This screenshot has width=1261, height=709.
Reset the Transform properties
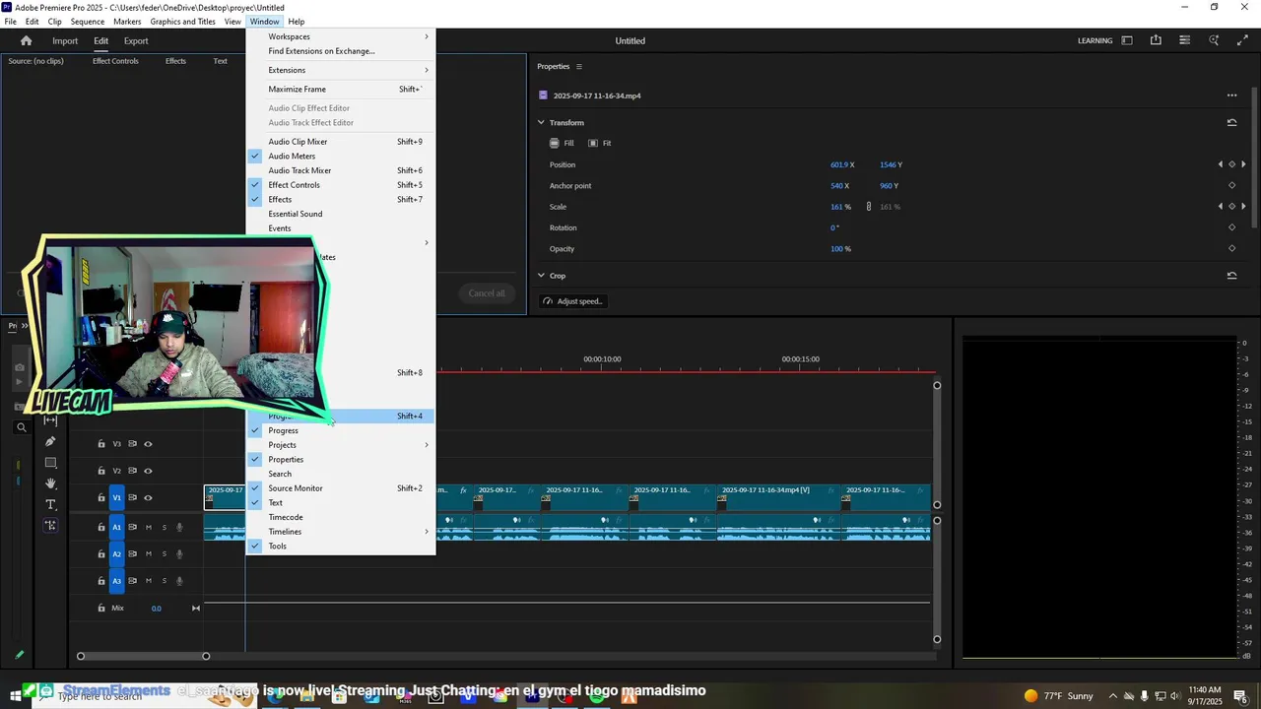click(1231, 123)
